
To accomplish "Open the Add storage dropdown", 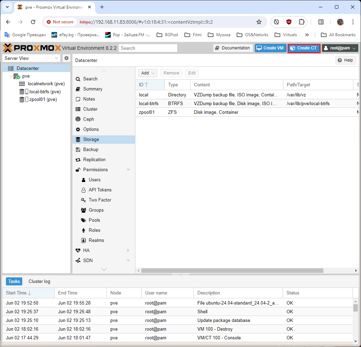I will pyautogui.click(x=148, y=73).
